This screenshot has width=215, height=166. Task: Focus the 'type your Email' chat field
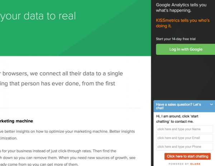185,138
